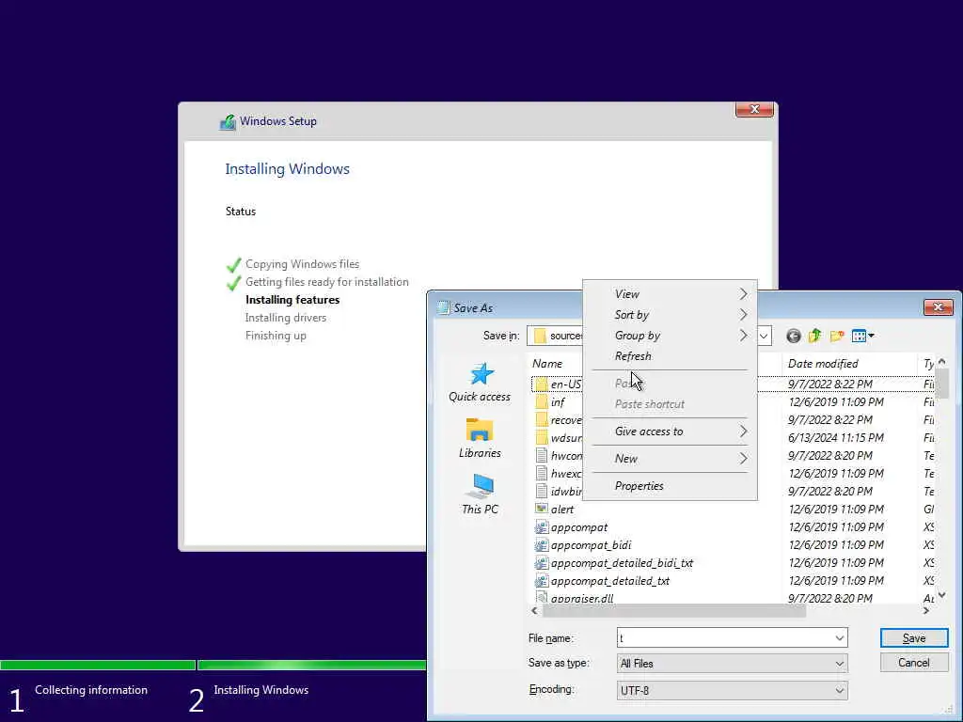
Task: Choose Refresh from context menu
Action: click(x=670, y=356)
